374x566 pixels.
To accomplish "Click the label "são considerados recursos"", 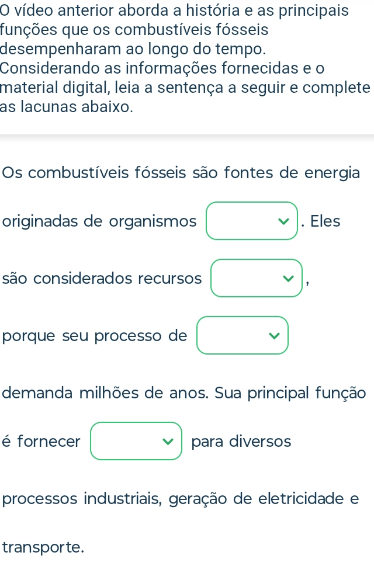I will 102,279.
